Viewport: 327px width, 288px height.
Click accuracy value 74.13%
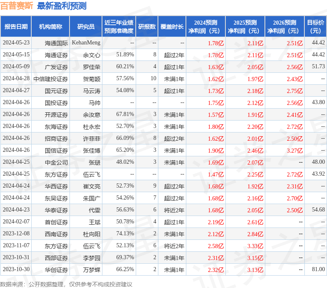tap(125, 233)
